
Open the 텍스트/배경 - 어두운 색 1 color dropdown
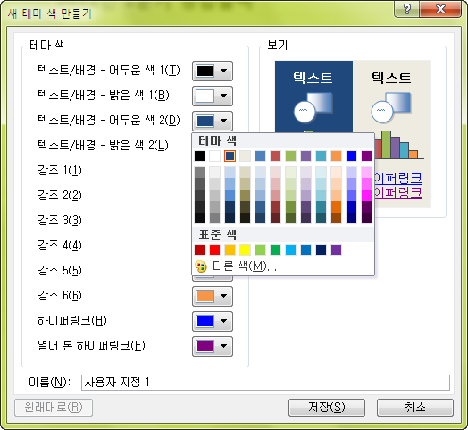(x=213, y=72)
